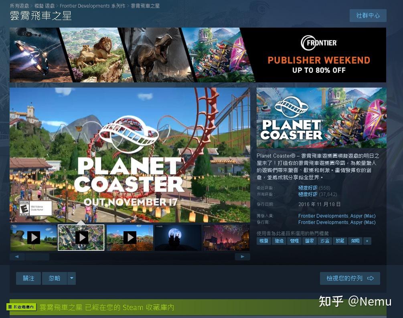Click the left arrow of thumbnail scroller
Viewport: 403px width, 318px height.
click(x=17, y=257)
